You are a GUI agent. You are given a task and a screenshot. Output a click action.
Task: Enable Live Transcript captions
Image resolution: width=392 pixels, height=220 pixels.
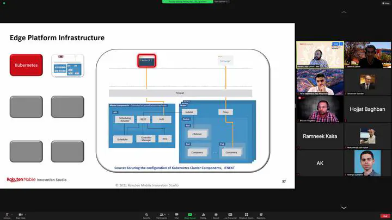pyautogui.click(x=230, y=215)
